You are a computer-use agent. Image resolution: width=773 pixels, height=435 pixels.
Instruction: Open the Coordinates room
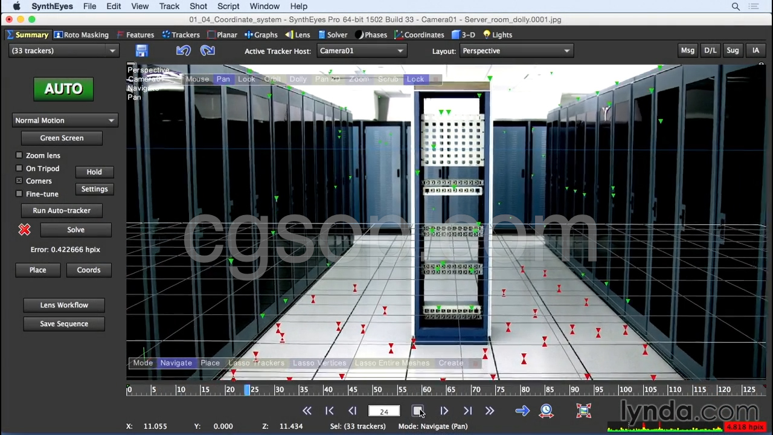pos(419,35)
